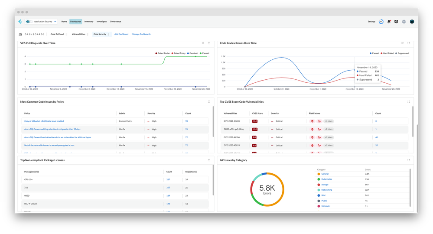Click the progress ring icon beside Settings

(381, 21)
